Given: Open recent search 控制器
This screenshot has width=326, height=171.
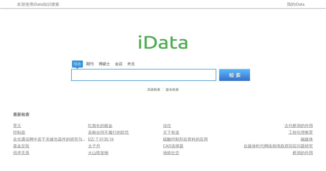Looking at the screenshot, I should 19,132.
